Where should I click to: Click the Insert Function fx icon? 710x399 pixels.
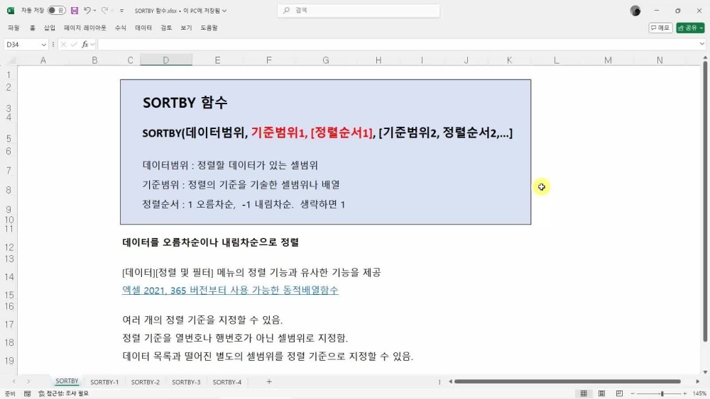84,44
